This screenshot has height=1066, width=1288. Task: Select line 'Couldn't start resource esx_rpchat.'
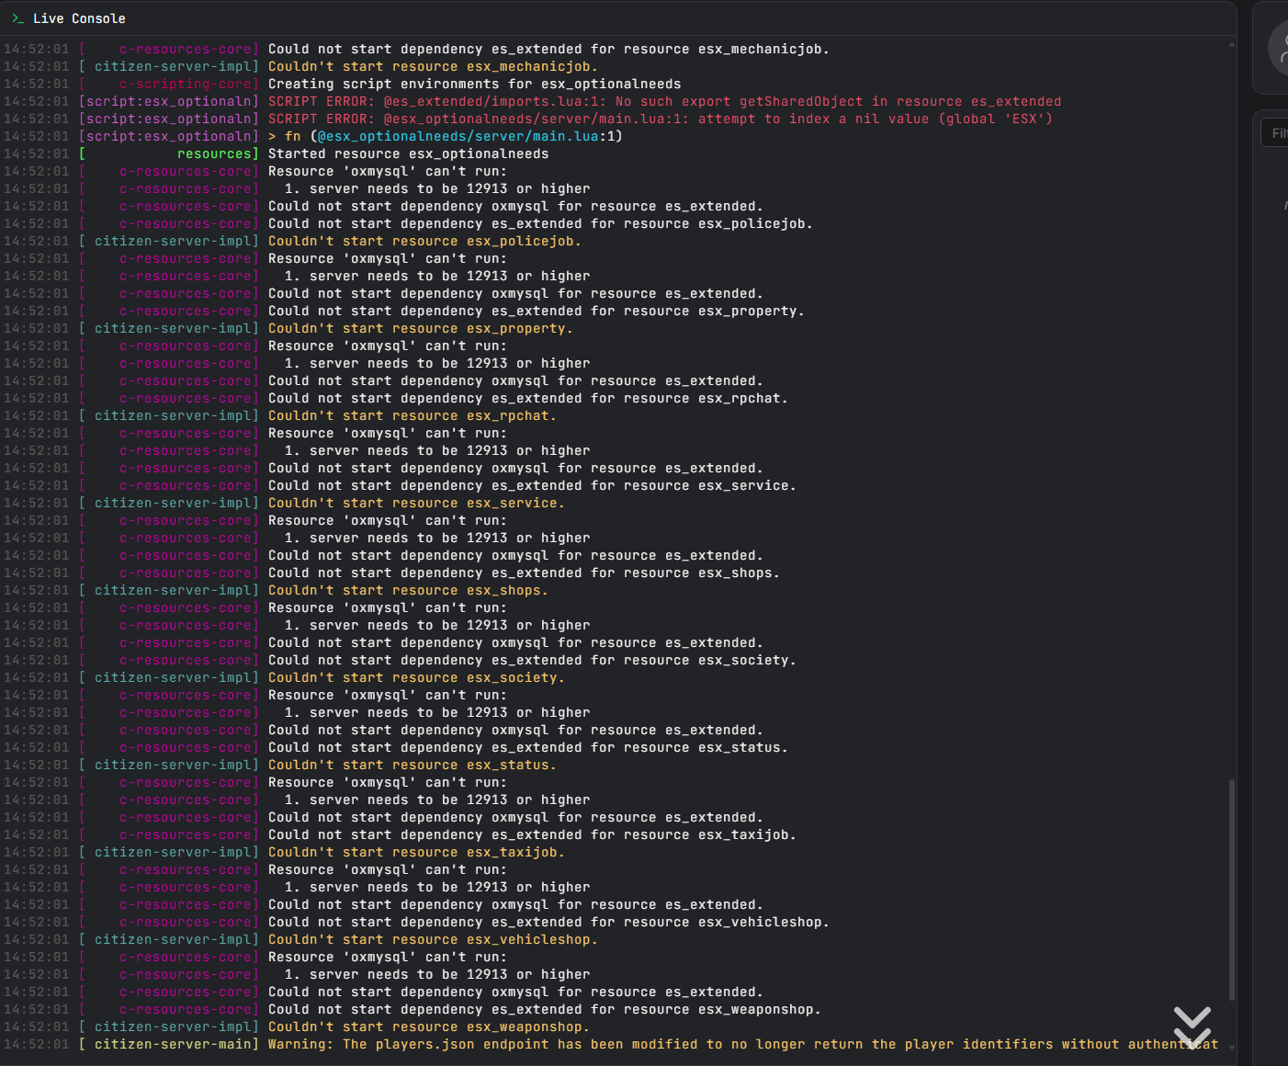pyautogui.click(x=412, y=415)
